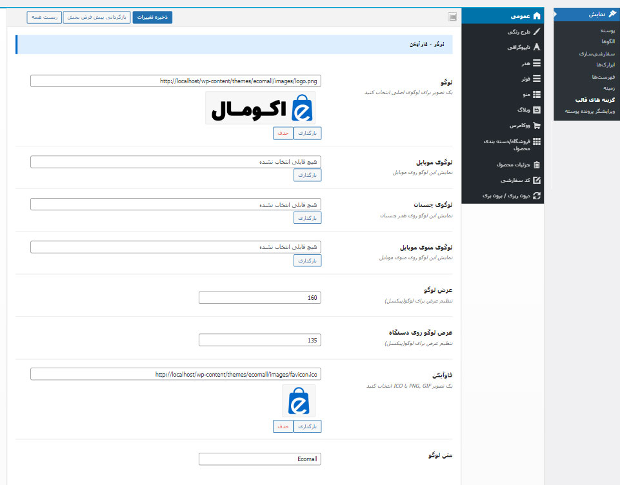The height and width of the screenshot is (485, 620).
Task: Click the favicon URL input field
Action: coord(175,374)
